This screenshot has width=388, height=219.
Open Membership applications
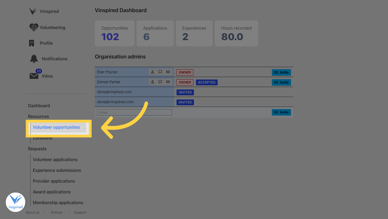coord(58,203)
